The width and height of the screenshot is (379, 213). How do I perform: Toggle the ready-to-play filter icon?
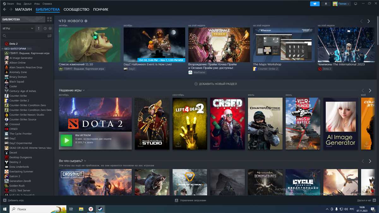[50, 28]
